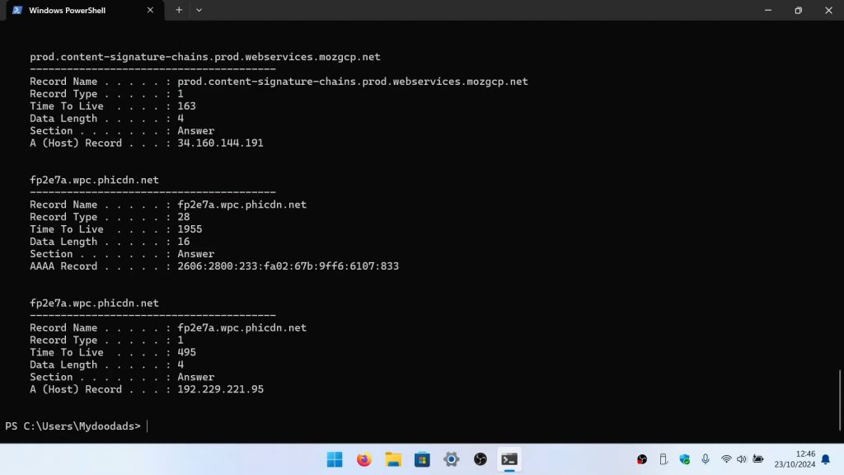The height and width of the screenshot is (475, 844).
Task: Click the battery status icon
Action: [758, 459]
